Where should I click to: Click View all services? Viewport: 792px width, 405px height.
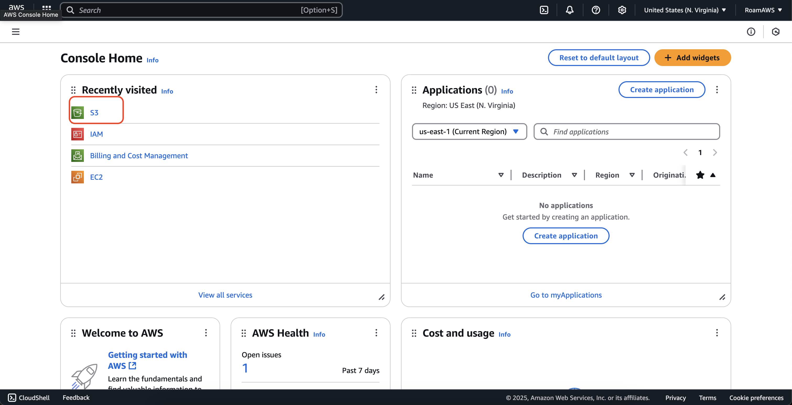225,295
